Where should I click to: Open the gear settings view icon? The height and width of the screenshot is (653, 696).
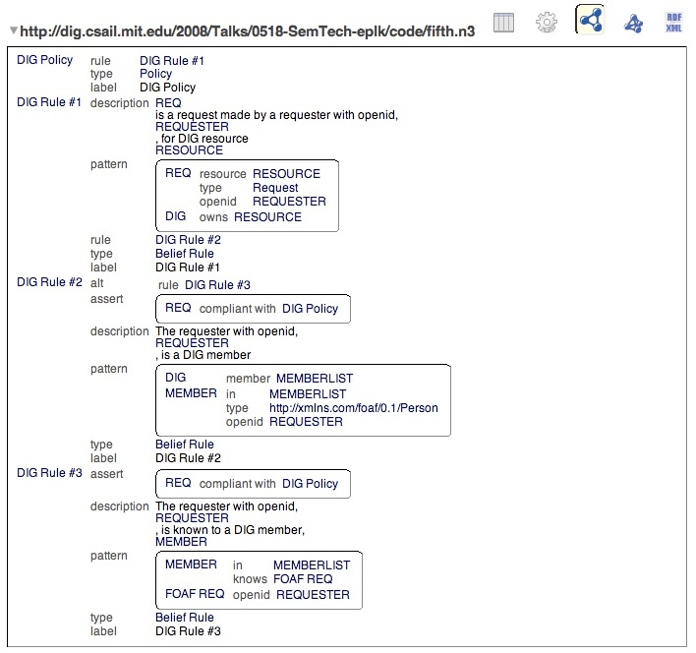[547, 23]
